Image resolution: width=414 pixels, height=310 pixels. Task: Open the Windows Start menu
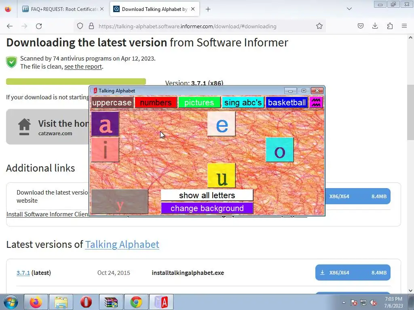pyautogui.click(x=11, y=302)
